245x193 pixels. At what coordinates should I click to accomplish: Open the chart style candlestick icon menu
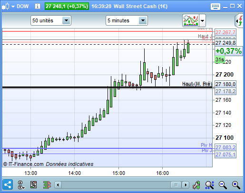(x=6, y=7)
